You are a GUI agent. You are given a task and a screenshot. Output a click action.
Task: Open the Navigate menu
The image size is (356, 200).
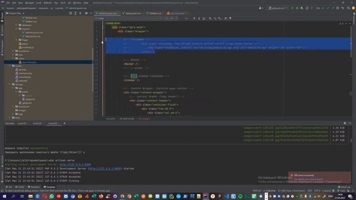pyautogui.click(x=29, y=3)
